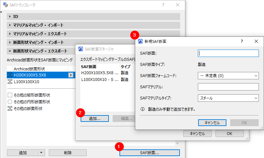Select the その他の断面形状 row
This screenshot has height=158, width=264.
(41, 108)
